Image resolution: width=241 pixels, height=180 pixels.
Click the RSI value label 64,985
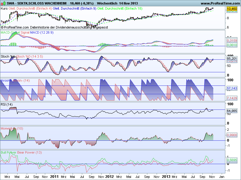click(232, 111)
